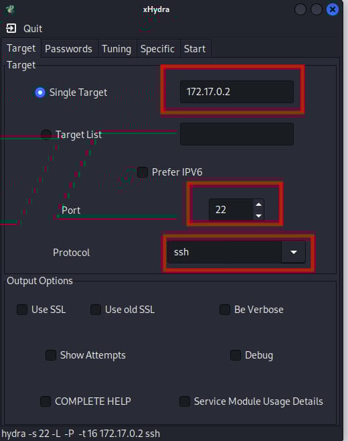Choose the Target List radio button
This screenshot has width=348, height=441.
(x=46, y=135)
